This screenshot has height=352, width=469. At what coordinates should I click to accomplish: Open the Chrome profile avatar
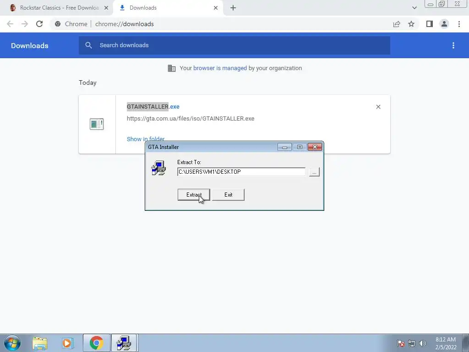[x=444, y=24]
